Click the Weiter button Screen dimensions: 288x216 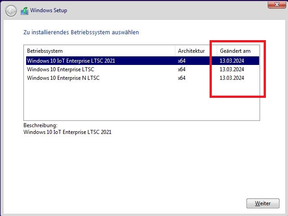(263, 203)
